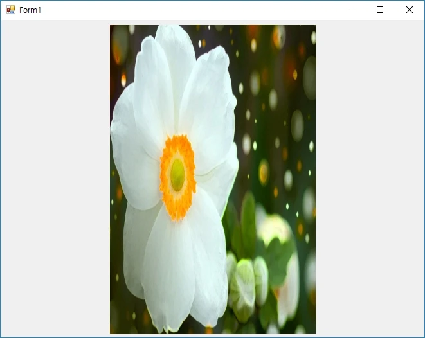Image resolution: width=425 pixels, height=338 pixels.
Task: Click the right-side white petal near the center
Action: click(215, 173)
